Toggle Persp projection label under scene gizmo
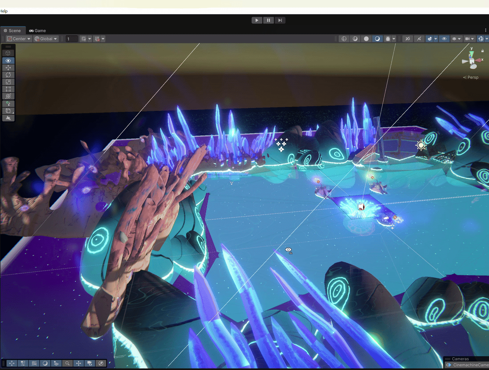 click(471, 77)
